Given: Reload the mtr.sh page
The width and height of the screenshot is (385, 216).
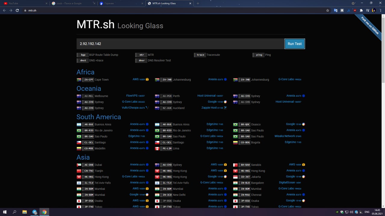Looking at the screenshot, I should coord(17,10).
